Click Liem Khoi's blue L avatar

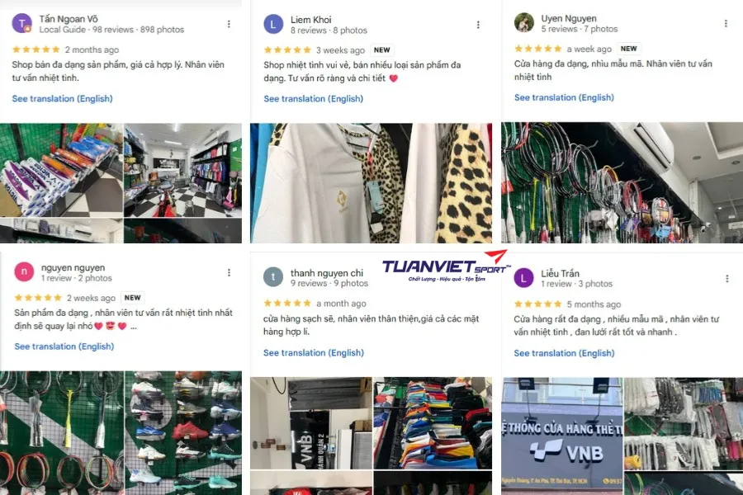[x=273, y=24]
